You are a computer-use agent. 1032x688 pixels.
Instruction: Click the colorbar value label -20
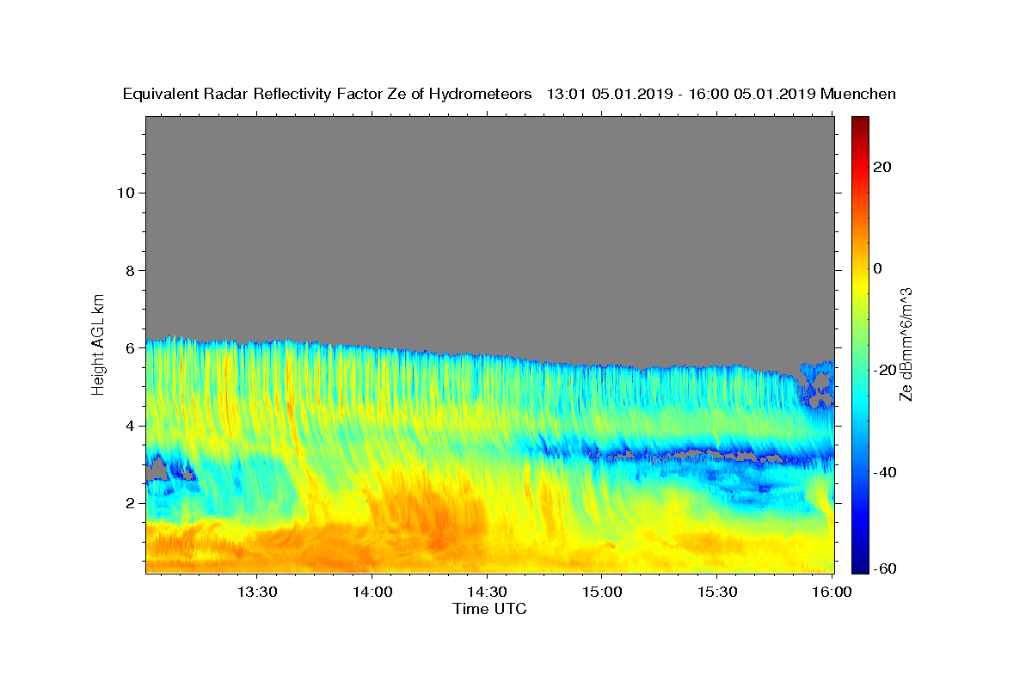884,371
